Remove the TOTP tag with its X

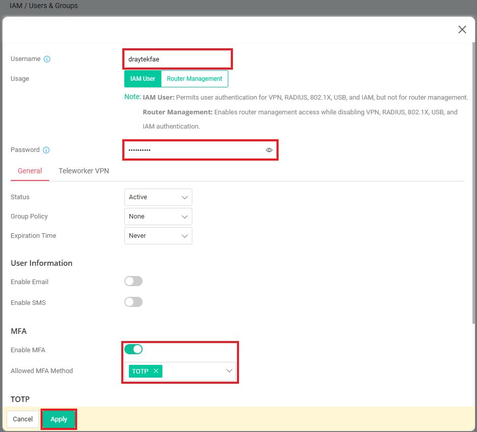[x=156, y=371]
